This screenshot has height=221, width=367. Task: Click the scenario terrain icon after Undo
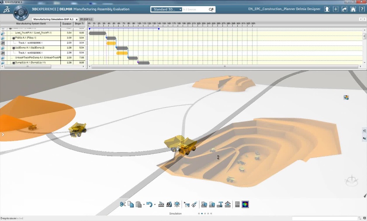161,205
